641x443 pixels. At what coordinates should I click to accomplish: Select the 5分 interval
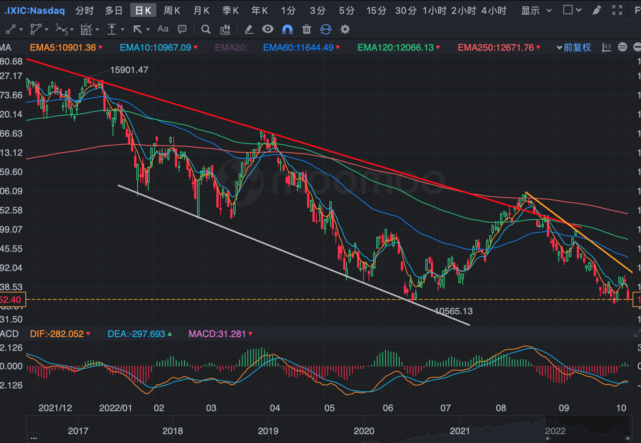(x=347, y=10)
